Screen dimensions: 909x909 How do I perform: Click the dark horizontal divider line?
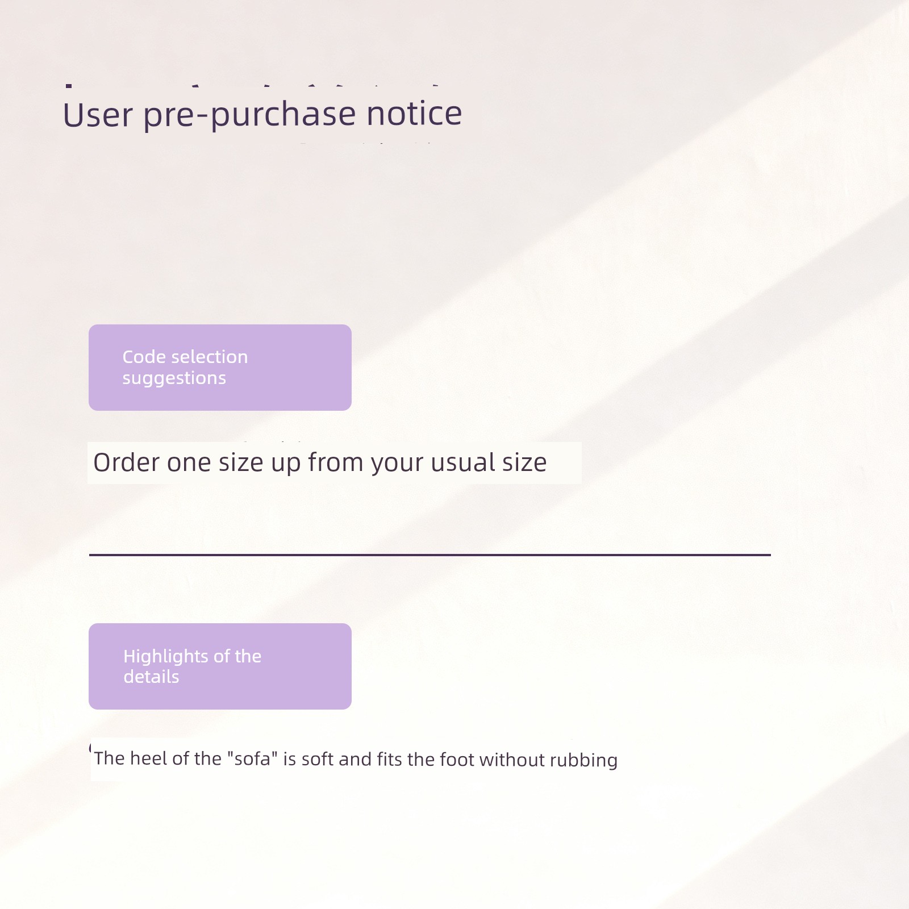430,554
